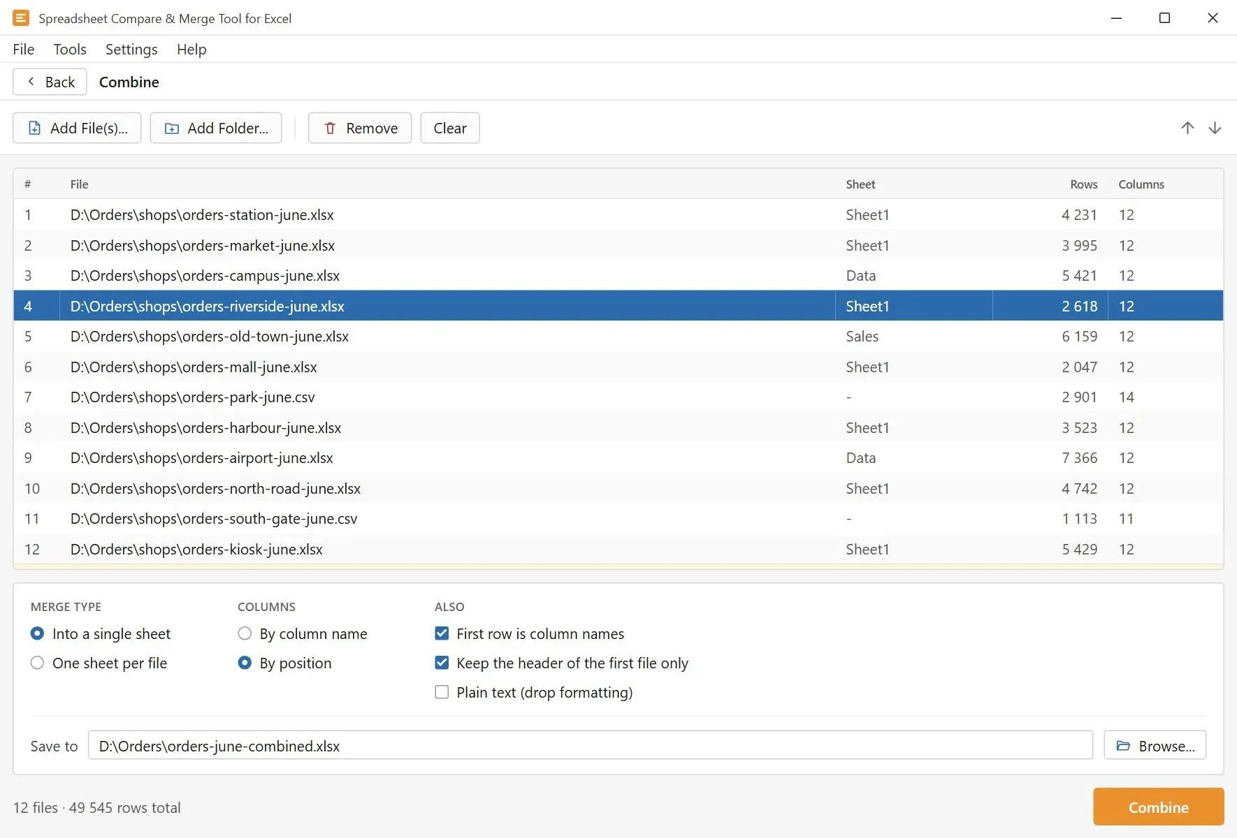
Task: Open the Settings menu
Action: tap(131, 49)
